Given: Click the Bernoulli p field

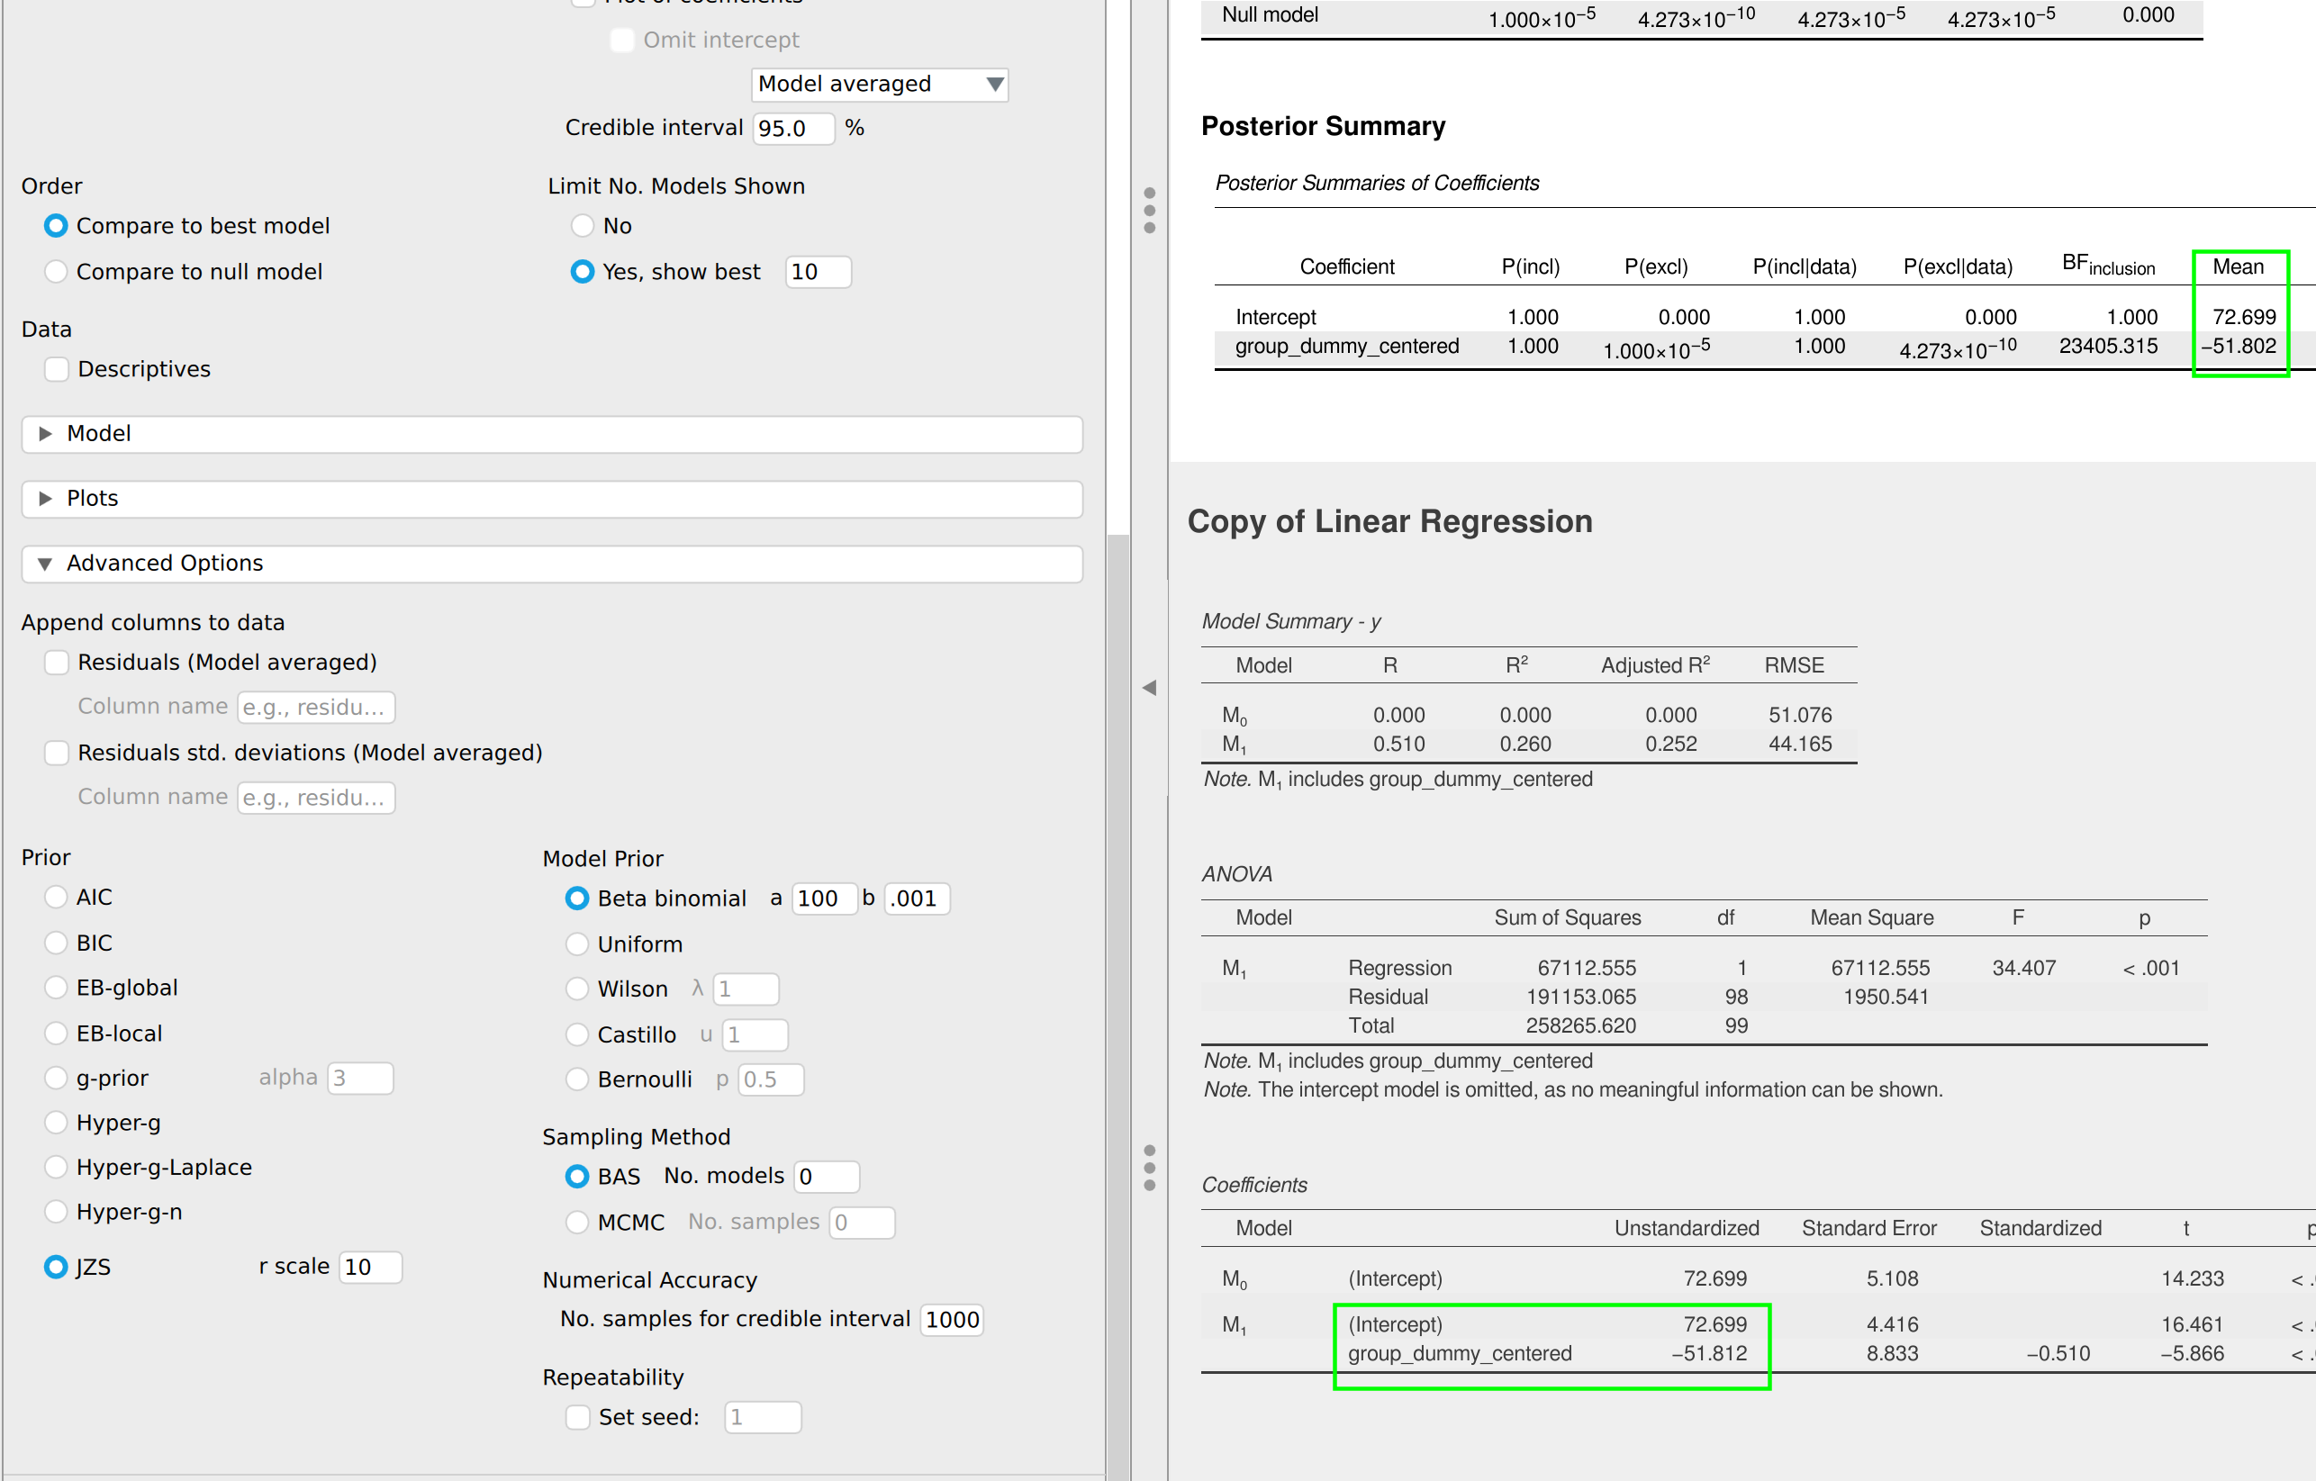Looking at the screenshot, I should point(772,1080).
